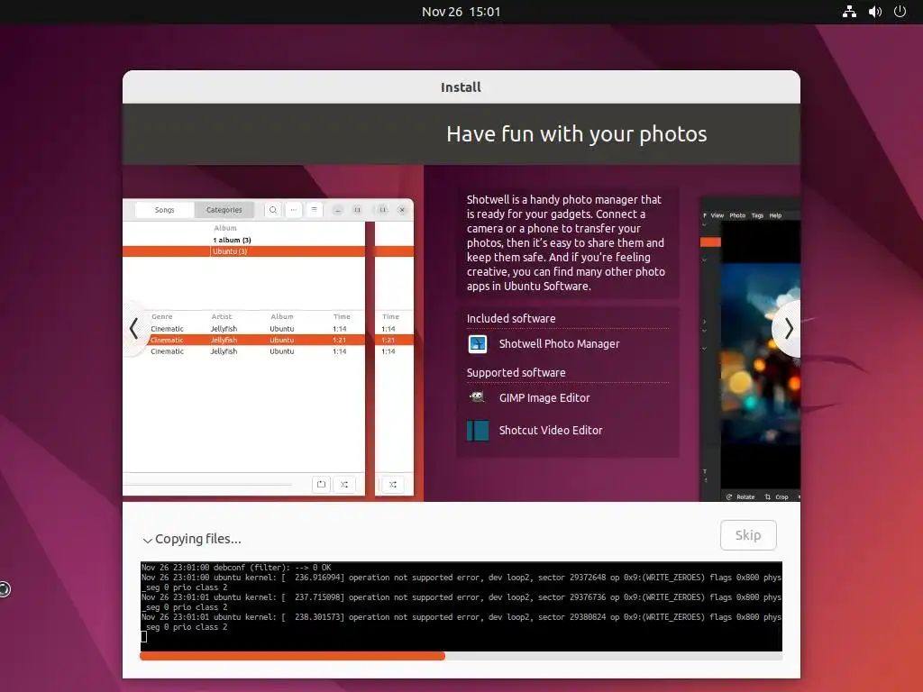The width and height of the screenshot is (923, 692).
Task: Go to the next slideshow slide arrow
Action: (x=788, y=328)
